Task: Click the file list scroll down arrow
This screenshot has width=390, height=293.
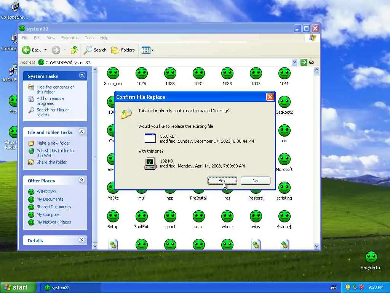Action: pyautogui.click(x=316, y=246)
